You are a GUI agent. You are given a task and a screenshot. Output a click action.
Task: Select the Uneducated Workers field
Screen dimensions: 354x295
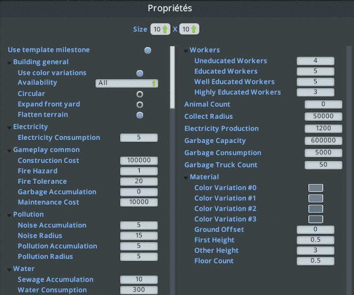click(x=315, y=61)
